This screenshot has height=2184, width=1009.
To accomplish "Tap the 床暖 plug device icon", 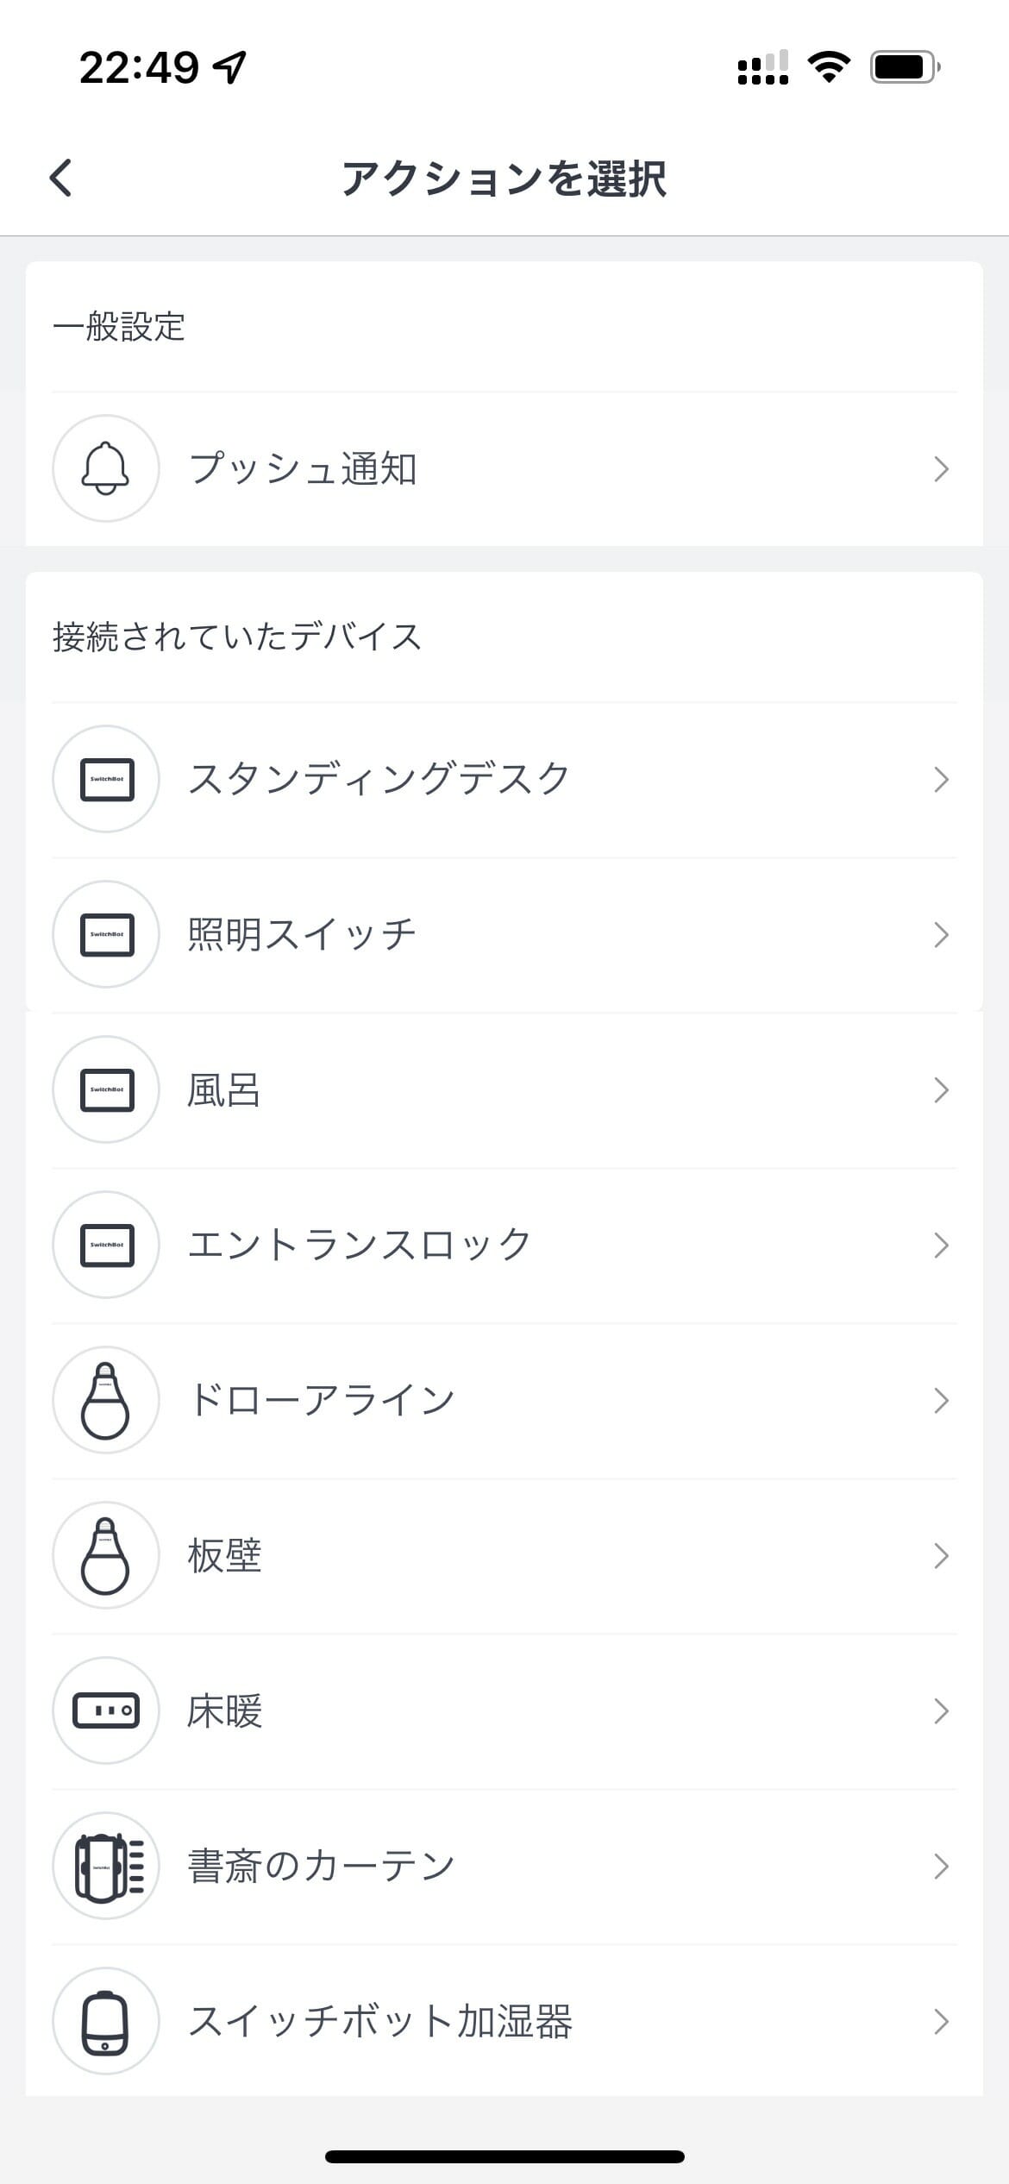I will point(106,1710).
